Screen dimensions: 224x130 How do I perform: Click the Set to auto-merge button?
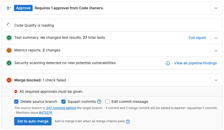tap(33, 121)
